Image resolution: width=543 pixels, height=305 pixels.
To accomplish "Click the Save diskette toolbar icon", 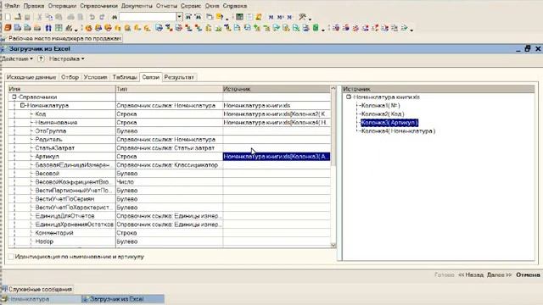I will click(x=27, y=17).
